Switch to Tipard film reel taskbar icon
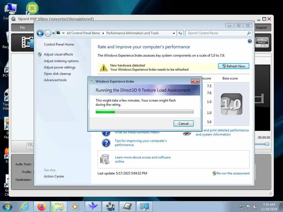Screen dimensions: 283x212 110,206
